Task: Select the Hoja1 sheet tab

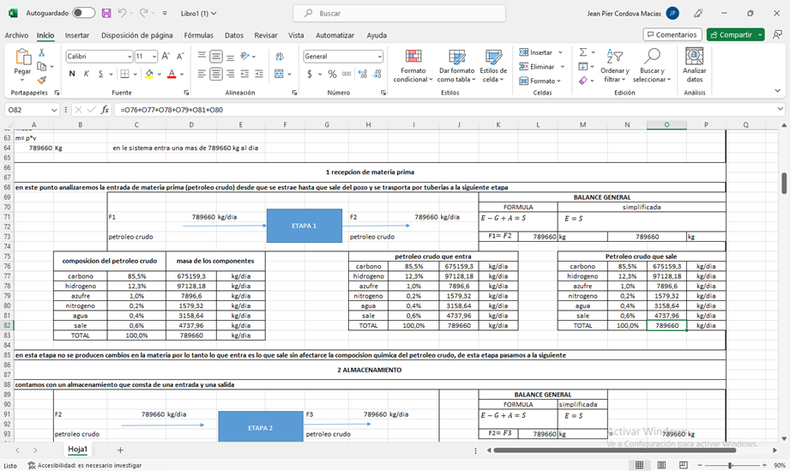Action: pyautogui.click(x=77, y=450)
